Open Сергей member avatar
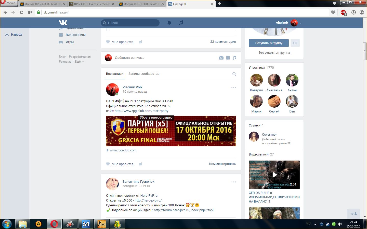 click(x=274, y=101)
